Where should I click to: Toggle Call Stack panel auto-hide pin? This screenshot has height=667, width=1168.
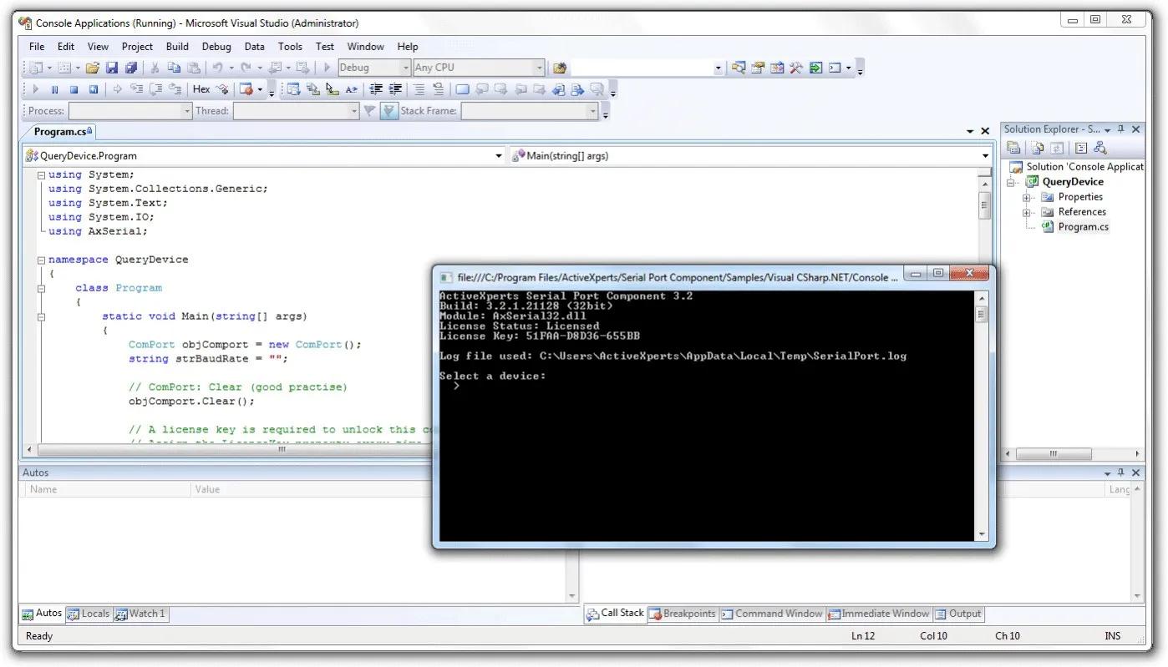click(x=1121, y=472)
